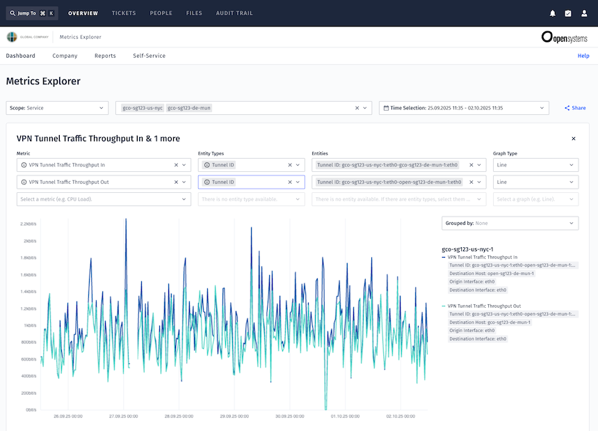Viewport: 598px width, 431px height.
Task: Click the Share button
Action: coord(575,108)
